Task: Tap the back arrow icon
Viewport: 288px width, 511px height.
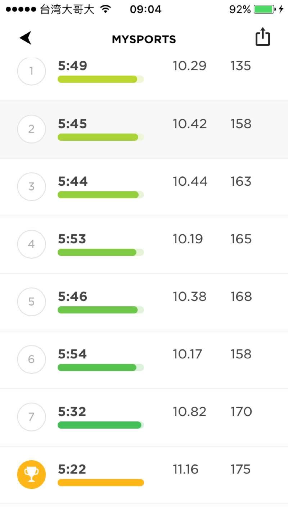Action: click(26, 38)
